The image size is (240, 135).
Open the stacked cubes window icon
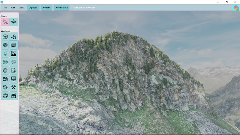(x=5, y=45)
